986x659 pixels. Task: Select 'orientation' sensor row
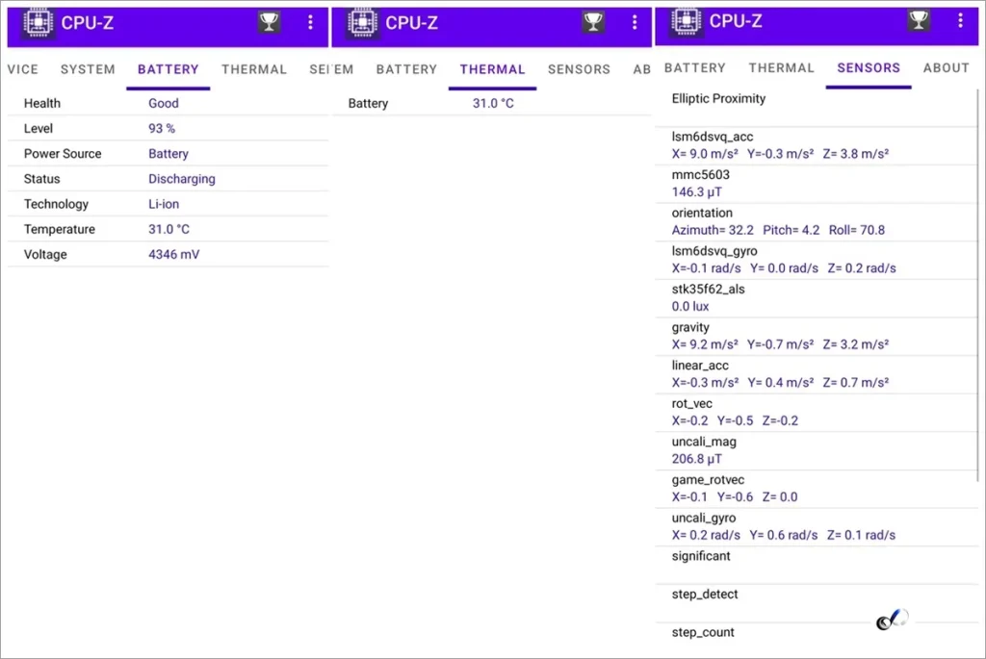(x=816, y=222)
